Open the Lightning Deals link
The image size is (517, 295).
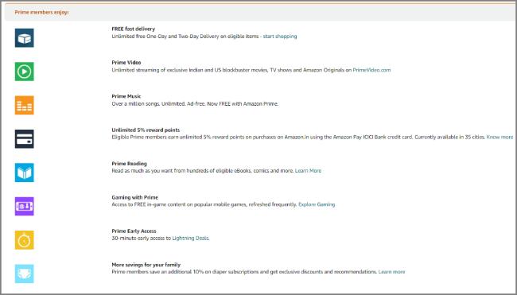(190, 238)
